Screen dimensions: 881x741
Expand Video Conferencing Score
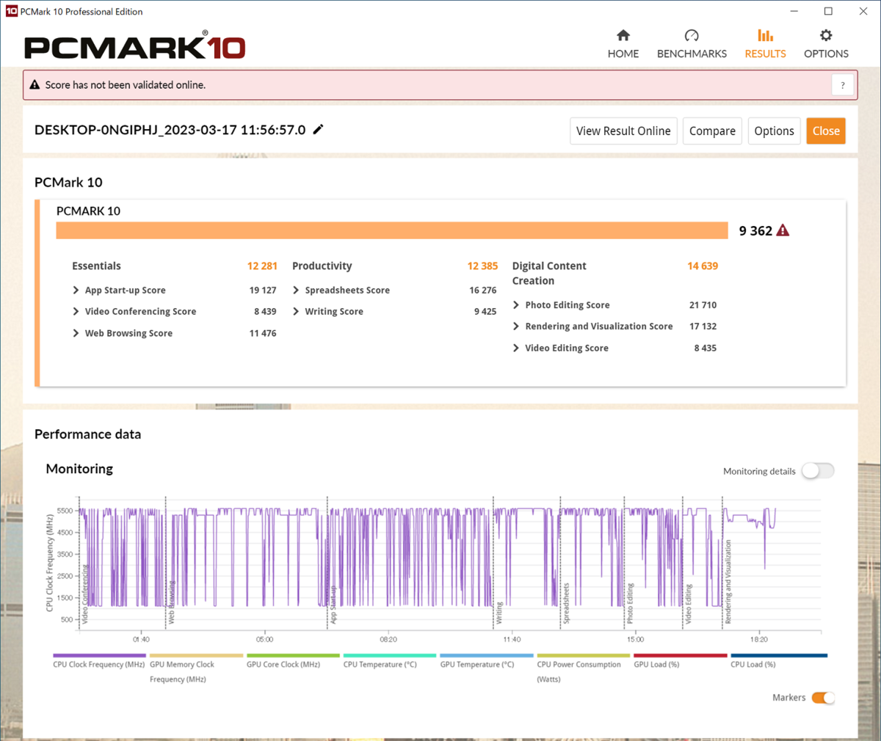pyautogui.click(x=76, y=311)
